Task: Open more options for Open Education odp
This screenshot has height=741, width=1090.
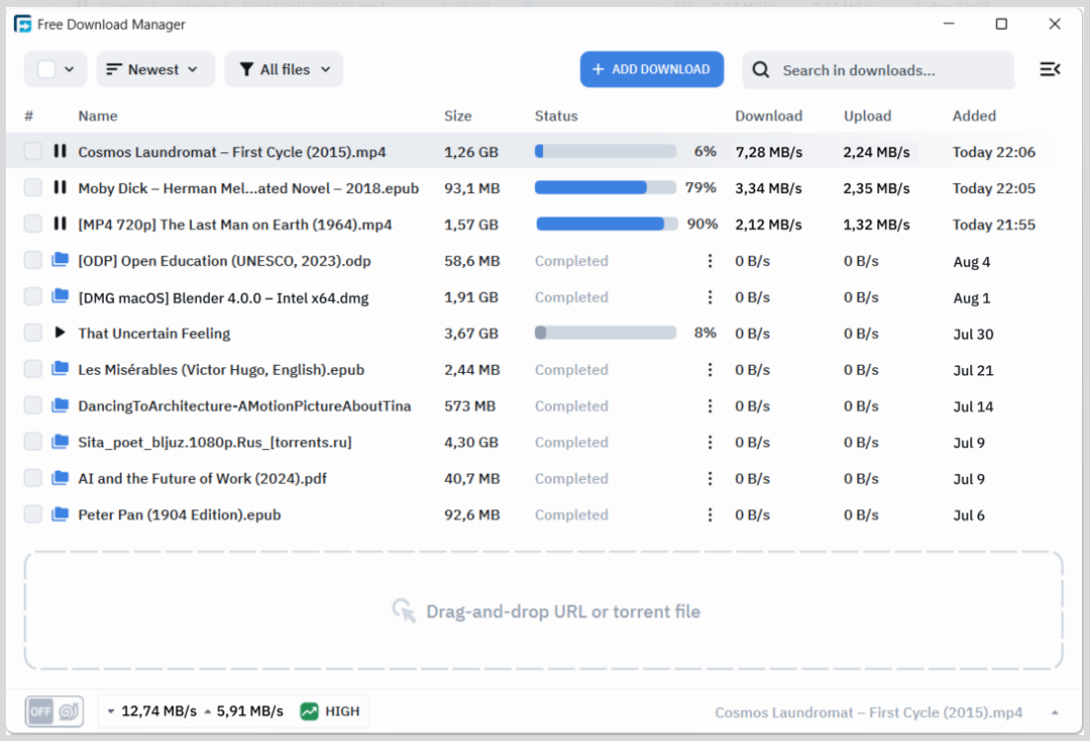Action: [710, 260]
